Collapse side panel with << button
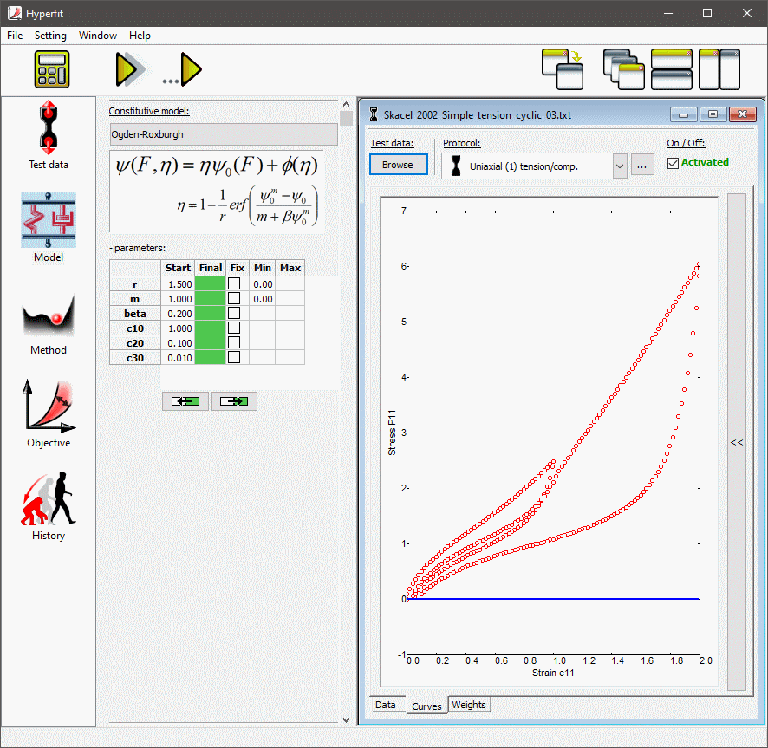 pos(737,442)
